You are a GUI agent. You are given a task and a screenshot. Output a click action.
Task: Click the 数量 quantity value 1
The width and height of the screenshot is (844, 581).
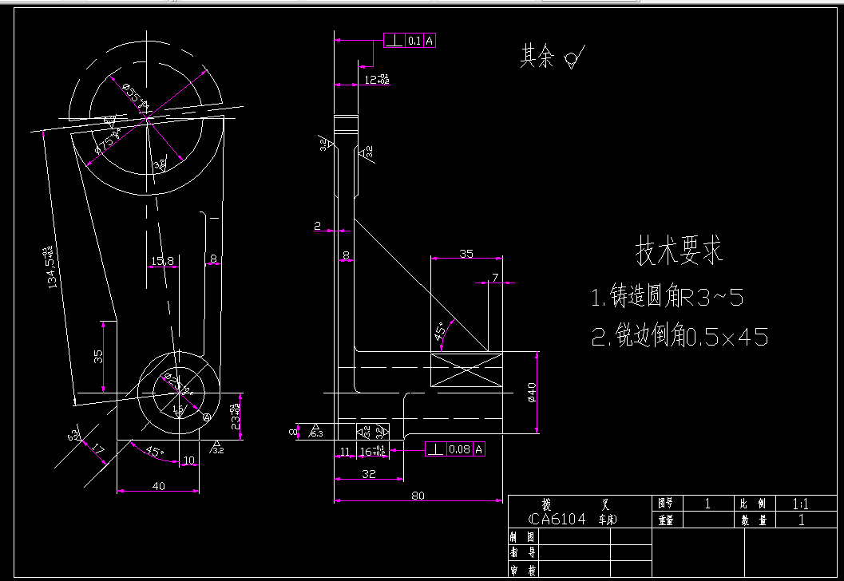pyautogui.click(x=801, y=518)
